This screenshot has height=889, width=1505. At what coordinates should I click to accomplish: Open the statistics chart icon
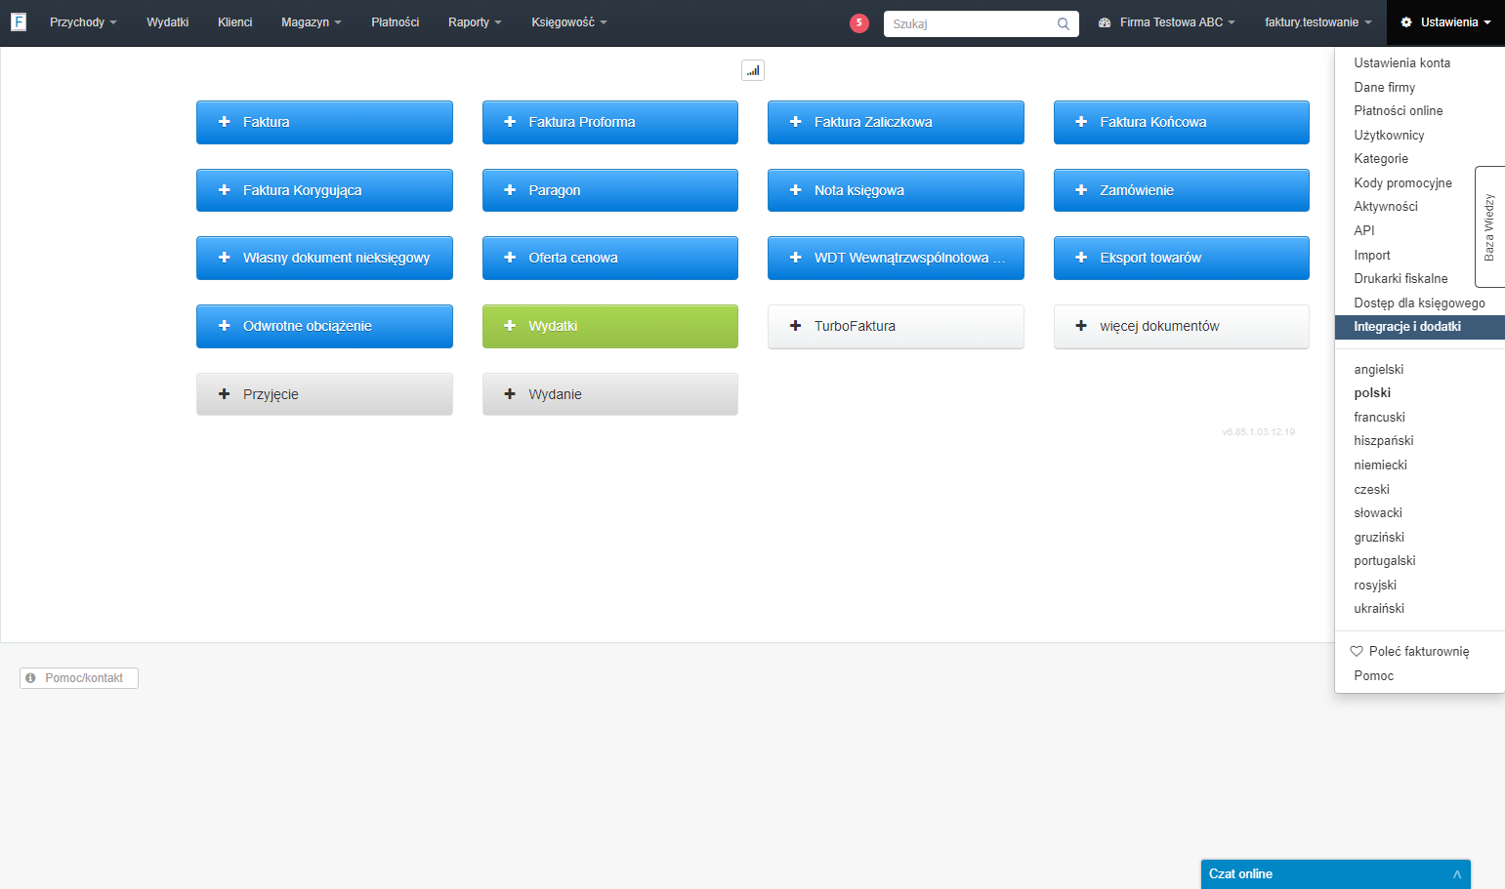click(753, 70)
